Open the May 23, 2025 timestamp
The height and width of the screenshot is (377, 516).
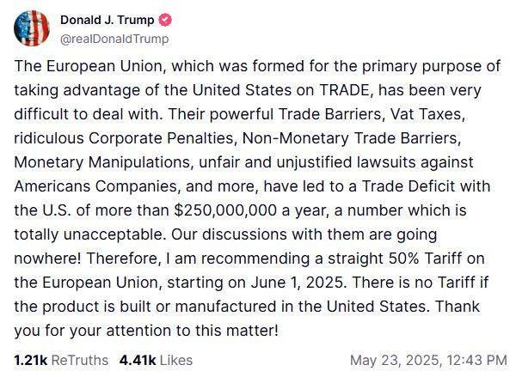(x=395, y=360)
